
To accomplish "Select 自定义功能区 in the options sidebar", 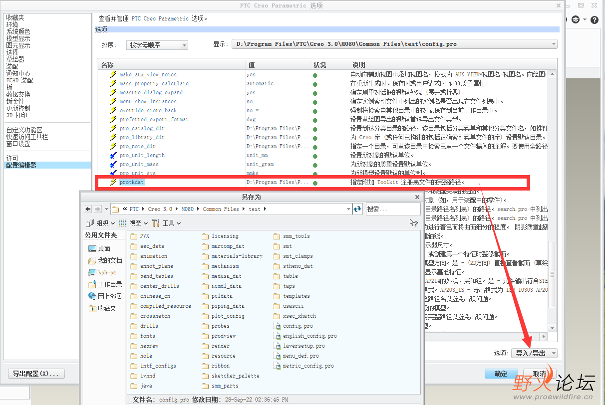I will [x=24, y=130].
